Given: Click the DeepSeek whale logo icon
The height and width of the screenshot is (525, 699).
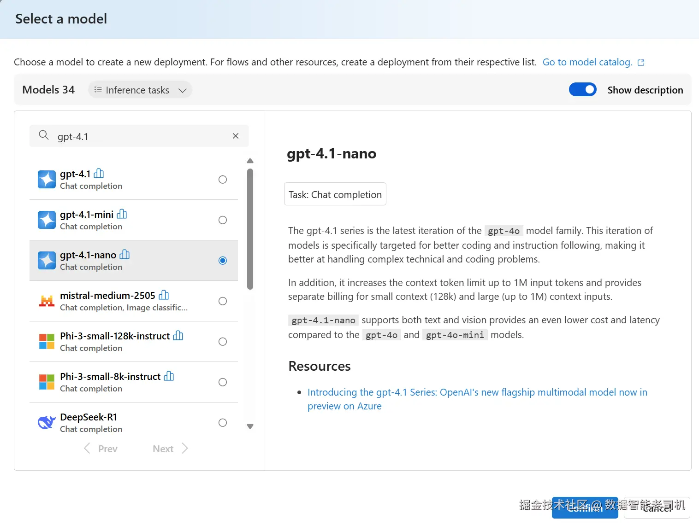Looking at the screenshot, I should (x=47, y=422).
